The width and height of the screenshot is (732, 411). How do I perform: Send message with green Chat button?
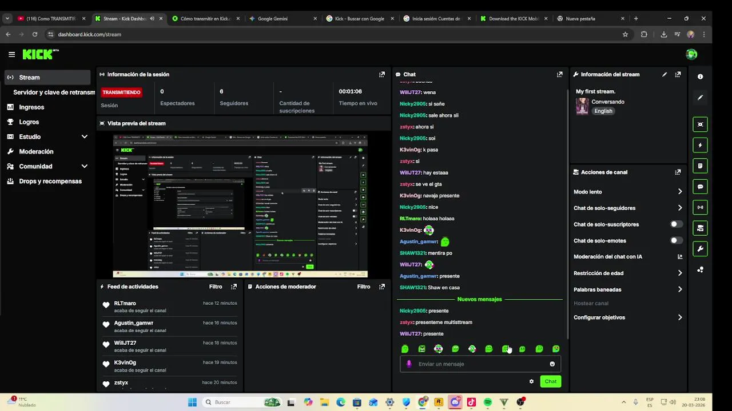[551, 381]
